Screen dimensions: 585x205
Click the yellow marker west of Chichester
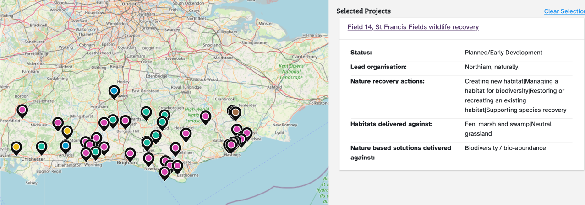16,147
